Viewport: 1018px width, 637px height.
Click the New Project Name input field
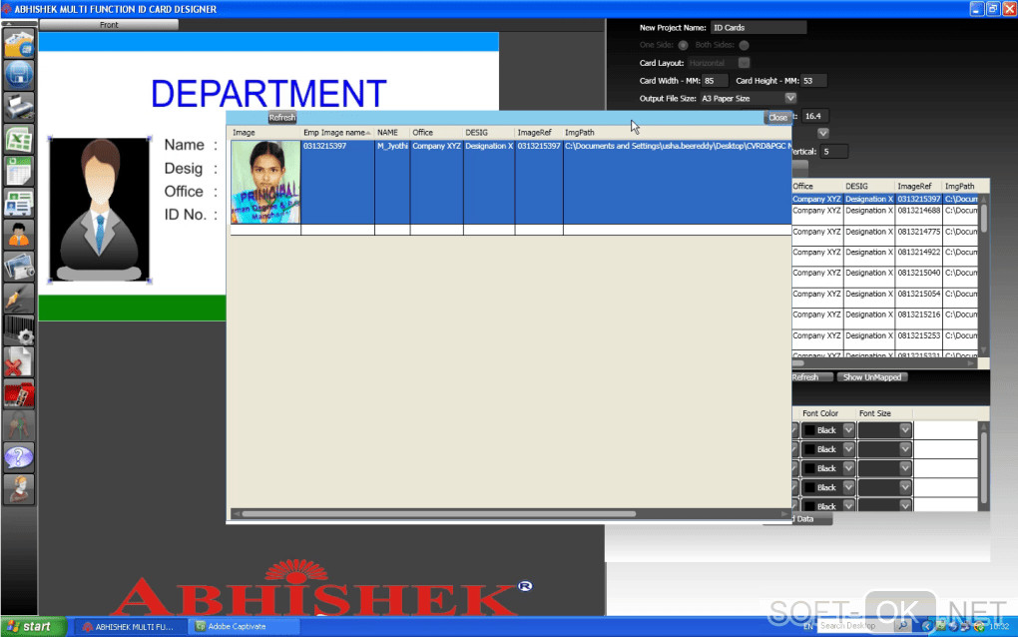coord(759,28)
